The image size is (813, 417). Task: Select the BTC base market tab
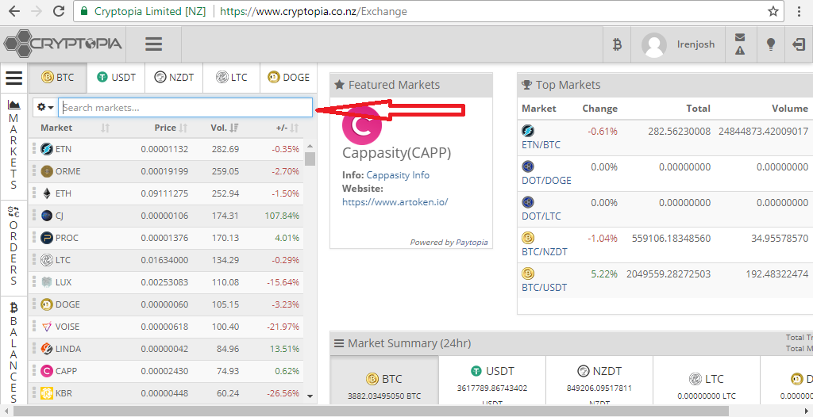(57, 78)
